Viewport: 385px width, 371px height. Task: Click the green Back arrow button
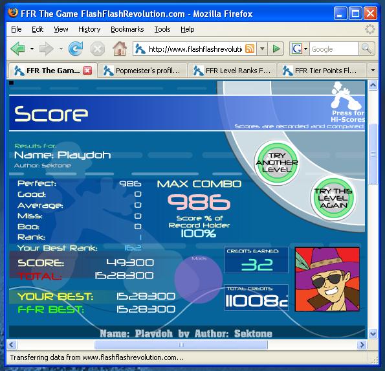pyautogui.click(x=17, y=49)
